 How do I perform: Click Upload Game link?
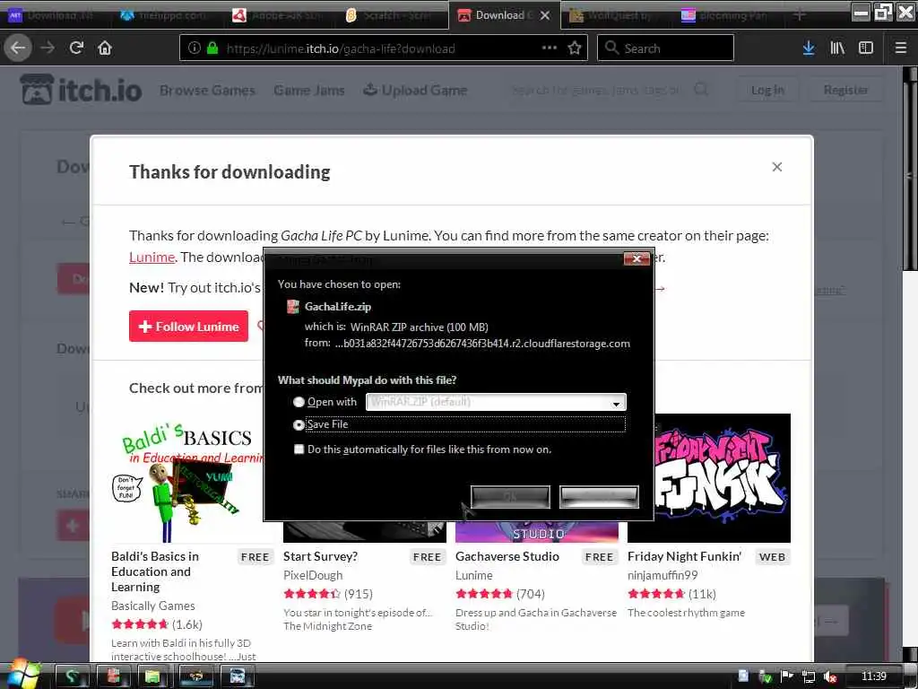(416, 91)
